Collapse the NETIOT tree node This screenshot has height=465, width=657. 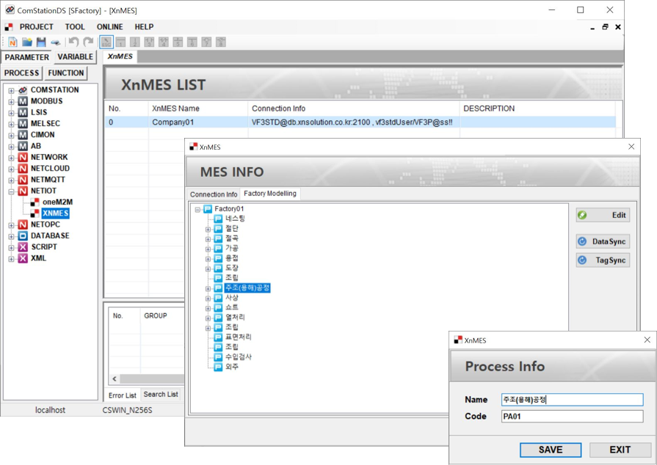tap(11, 191)
